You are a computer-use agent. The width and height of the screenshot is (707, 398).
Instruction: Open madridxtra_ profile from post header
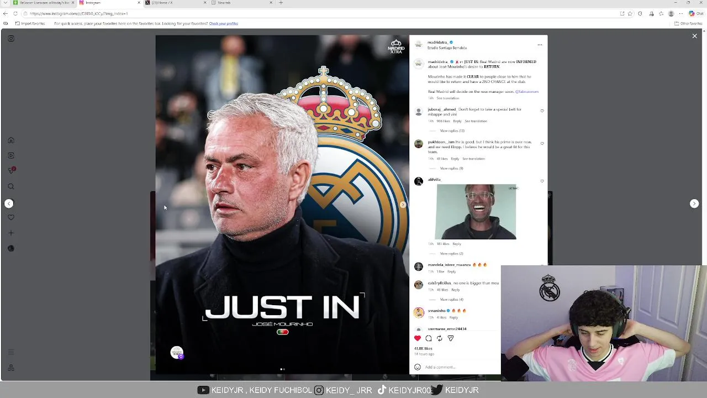coord(437,43)
